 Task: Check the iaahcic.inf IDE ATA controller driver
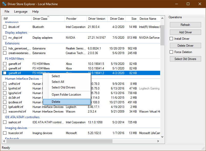(4, 122)
